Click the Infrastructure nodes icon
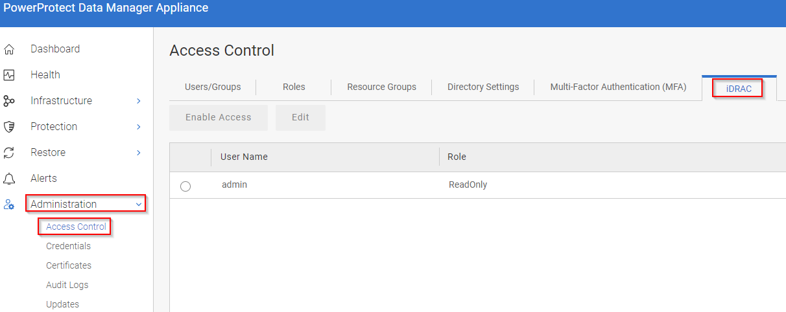Image resolution: width=786 pixels, height=312 pixels. [9, 101]
